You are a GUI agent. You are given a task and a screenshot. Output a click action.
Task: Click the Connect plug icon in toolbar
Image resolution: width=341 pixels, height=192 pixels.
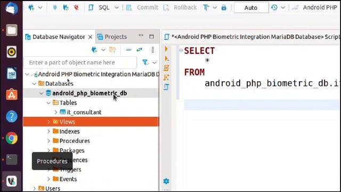(x=55, y=7)
